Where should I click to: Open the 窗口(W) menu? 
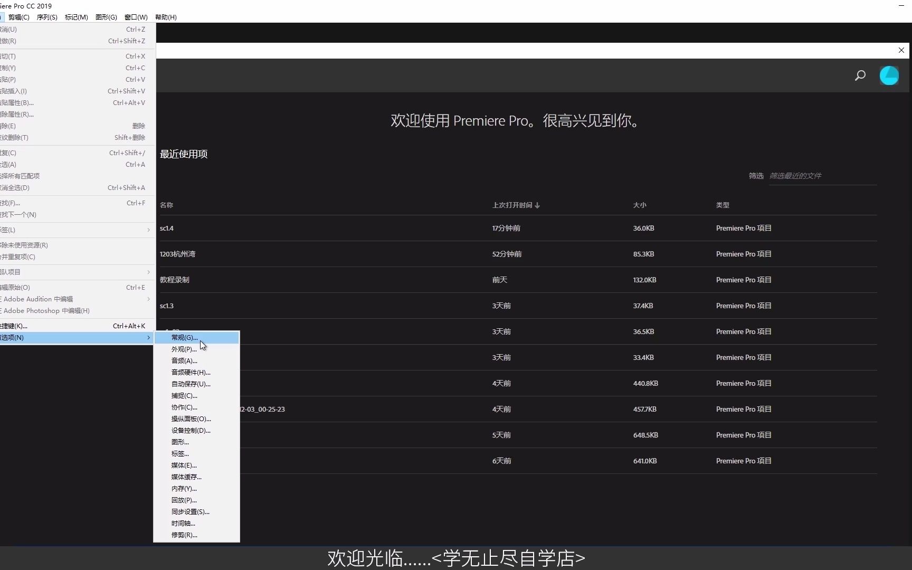point(136,17)
